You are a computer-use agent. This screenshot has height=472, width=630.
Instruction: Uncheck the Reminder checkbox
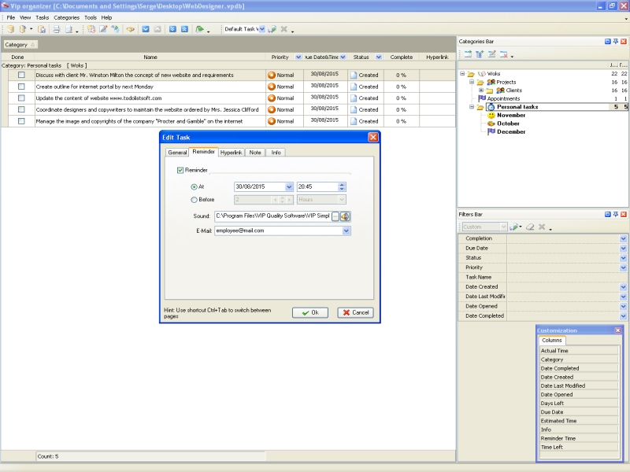[x=180, y=170]
